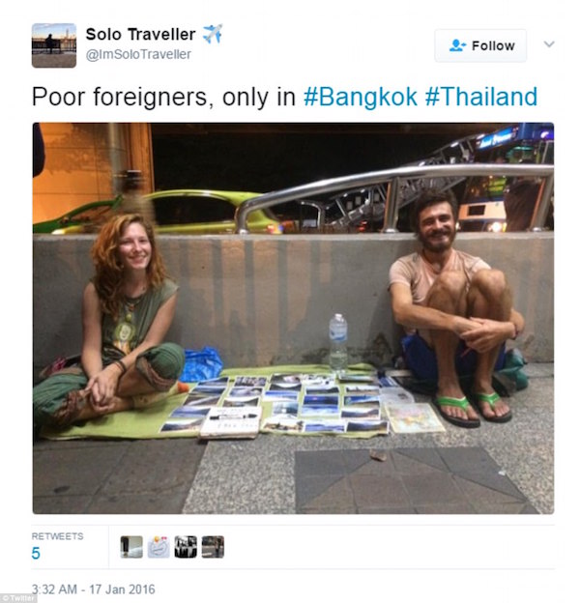Viewport: 580px width, 603px height.
Task: Enlarge the tweet's attached photo
Action: pos(294,319)
